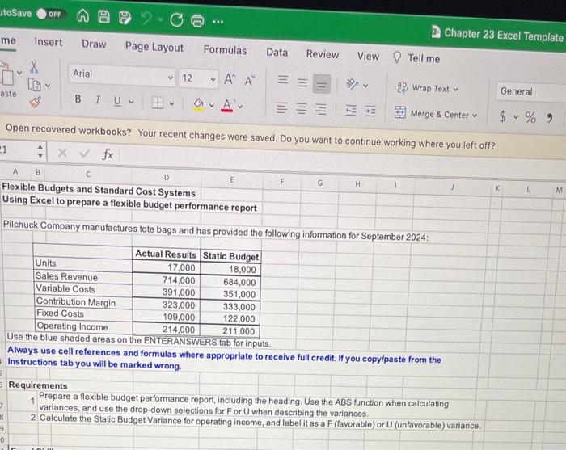Cancel formula bar entry with X
Screen dimensions: 566x450
coord(62,153)
